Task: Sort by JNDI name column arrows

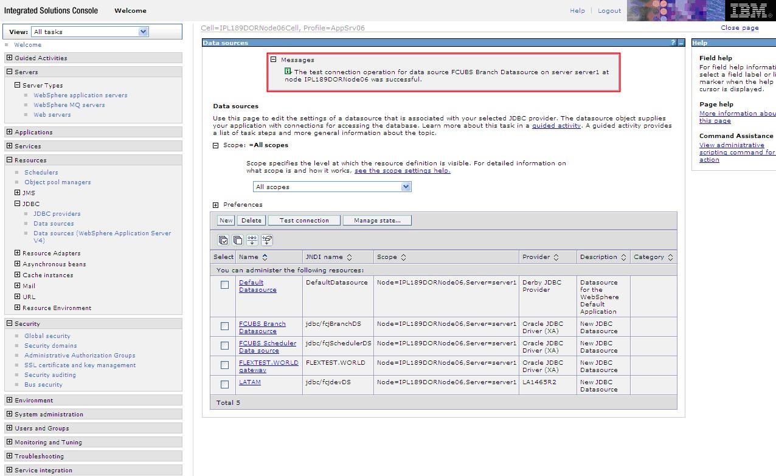Action: tap(349, 257)
